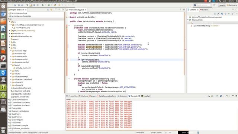The height and width of the screenshot is (134, 238).
Task: Click the Debug toolbar icon
Action: (x=43, y=5)
